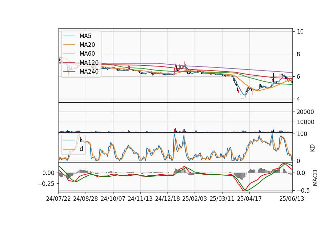Click the MA120 legend label
This screenshot has height=234, width=325.
click(89, 63)
